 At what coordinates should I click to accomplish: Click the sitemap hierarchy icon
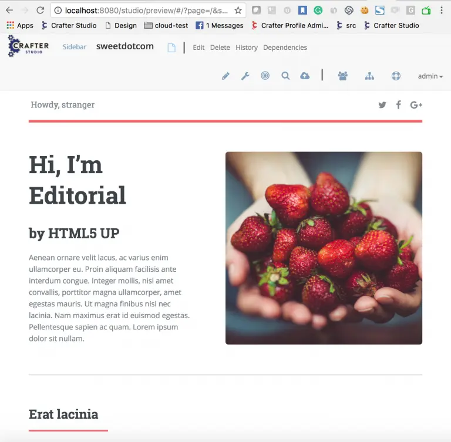tap(369, 76)
